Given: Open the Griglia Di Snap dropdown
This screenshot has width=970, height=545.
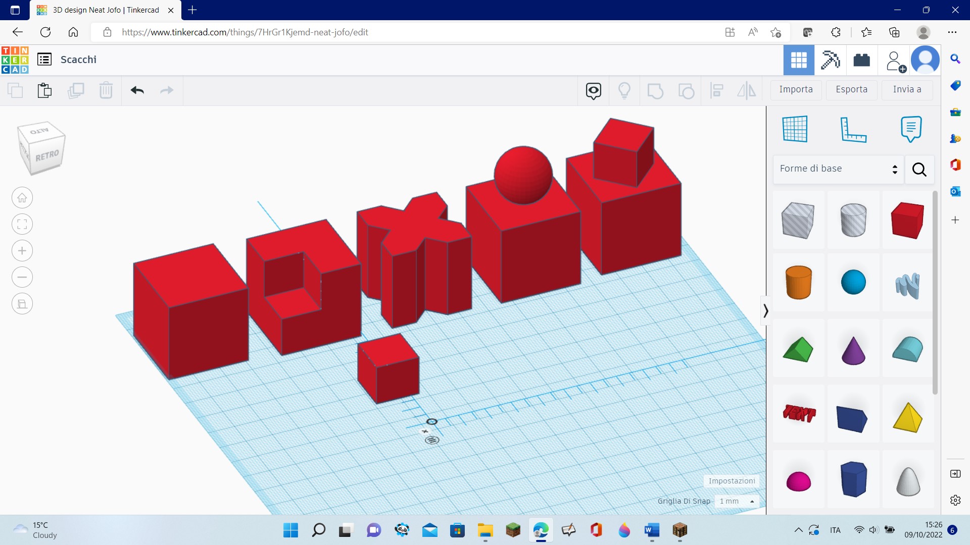Looking at the screenshot, I should (737, 501).
